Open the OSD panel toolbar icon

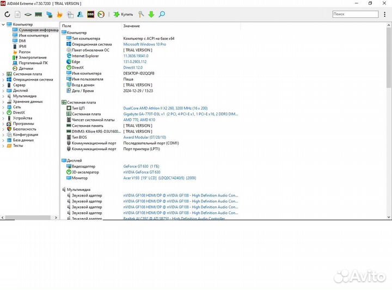coord(90,14)
